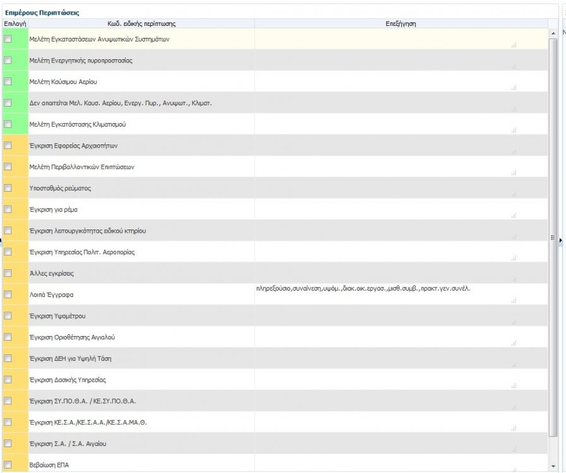Screen dimensions: 566x473
Task: Select the Λοιπά Έγγραφα checkbox
Action: 8,295
